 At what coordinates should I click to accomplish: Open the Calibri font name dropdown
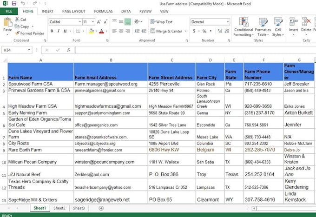click(x=80, y=22)
